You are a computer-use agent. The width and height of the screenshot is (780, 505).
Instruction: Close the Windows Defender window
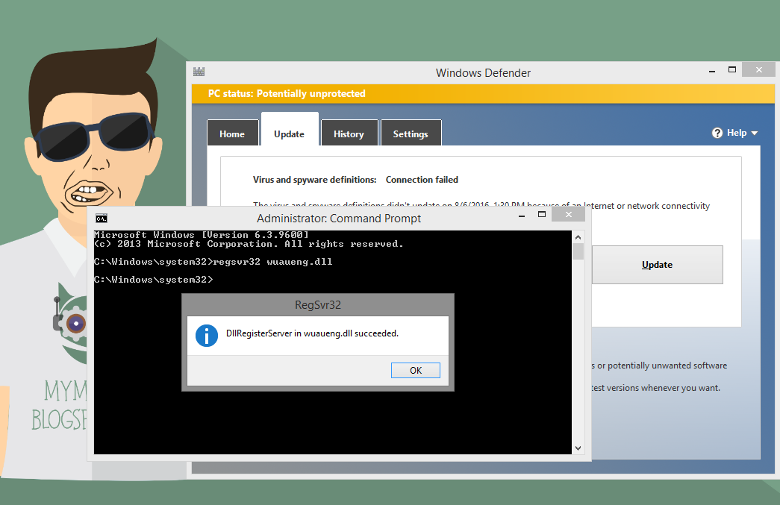pyautogui.click(x=758, y=69)
